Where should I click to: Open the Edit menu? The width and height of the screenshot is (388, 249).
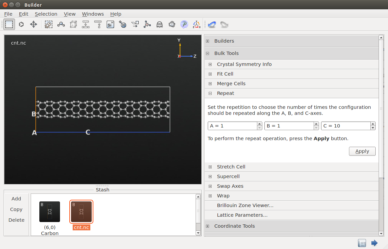click(x=24, y=14)
